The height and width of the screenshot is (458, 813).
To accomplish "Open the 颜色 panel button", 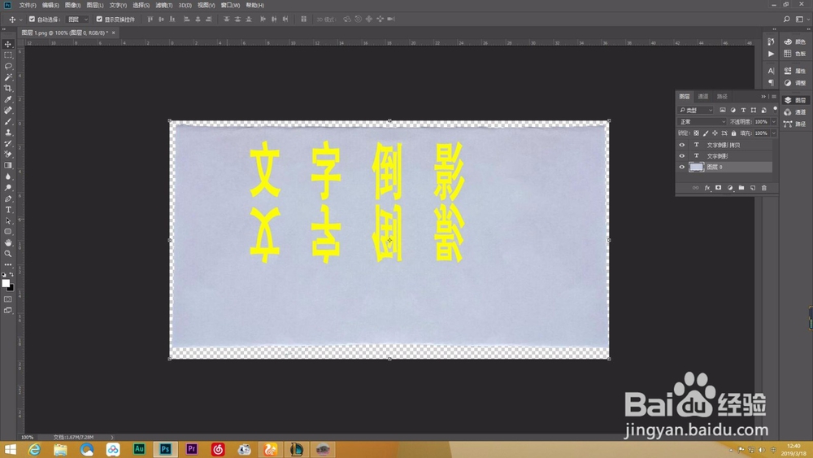I will tap(795, 41).
